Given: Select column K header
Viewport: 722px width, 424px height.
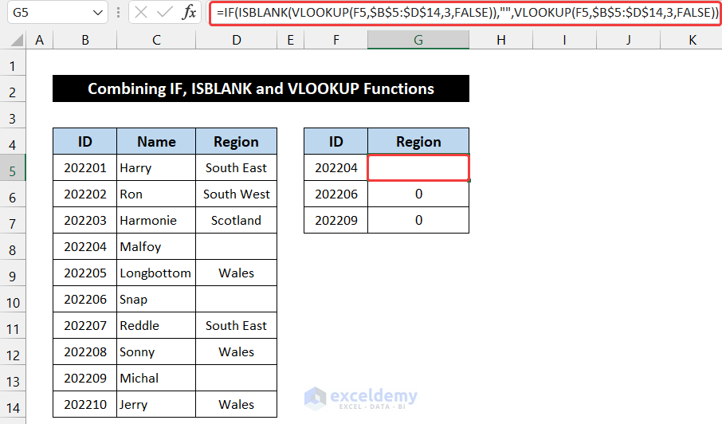Looking at the screenshot, I should (692, 40).
